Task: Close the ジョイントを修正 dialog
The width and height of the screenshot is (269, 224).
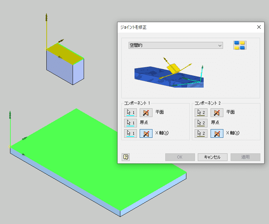Action: (259, 27)
